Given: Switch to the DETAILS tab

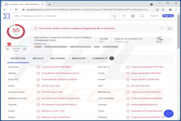Looking at the screenshot, I should pyautogui.click(x=38, y=58).
